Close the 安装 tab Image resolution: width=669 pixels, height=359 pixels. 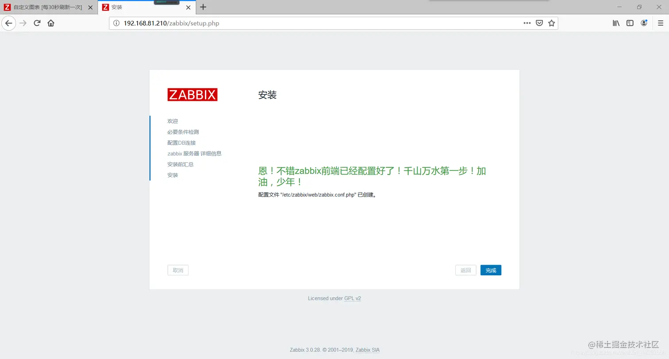188,7
